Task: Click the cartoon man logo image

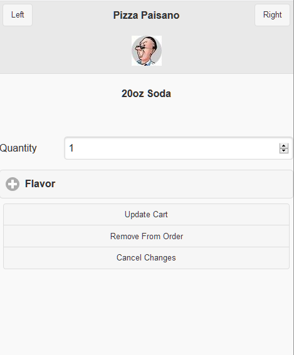Action: (x=147, y=51)
